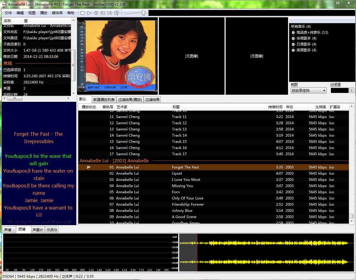Open the 媒体库 menu

tap(57, 13)
